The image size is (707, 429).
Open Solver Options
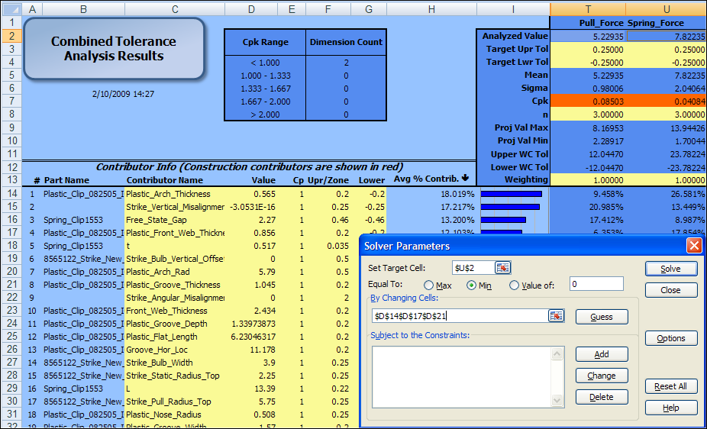670,338
